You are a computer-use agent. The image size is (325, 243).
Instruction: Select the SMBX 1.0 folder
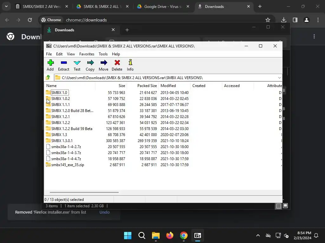tap(59, 93)
